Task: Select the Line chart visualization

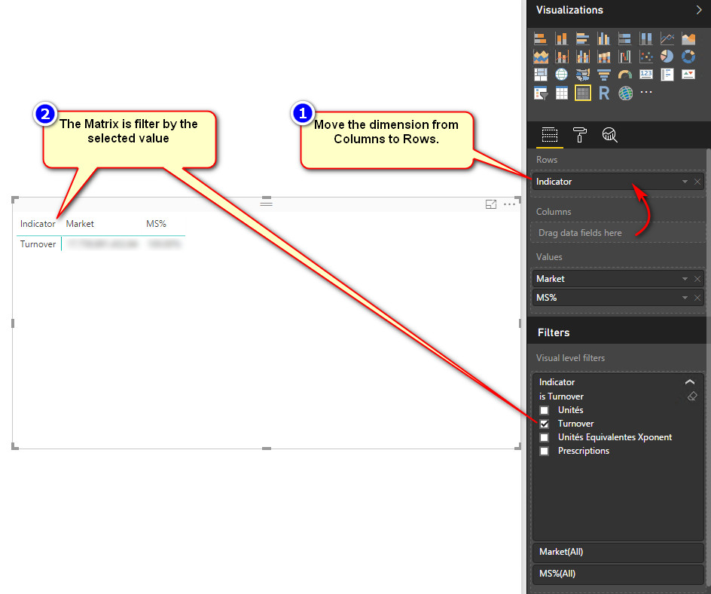Action: (667, 38)
